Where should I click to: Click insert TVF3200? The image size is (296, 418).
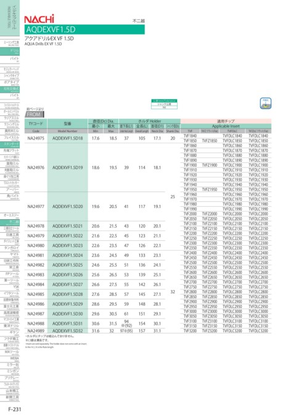190,331
